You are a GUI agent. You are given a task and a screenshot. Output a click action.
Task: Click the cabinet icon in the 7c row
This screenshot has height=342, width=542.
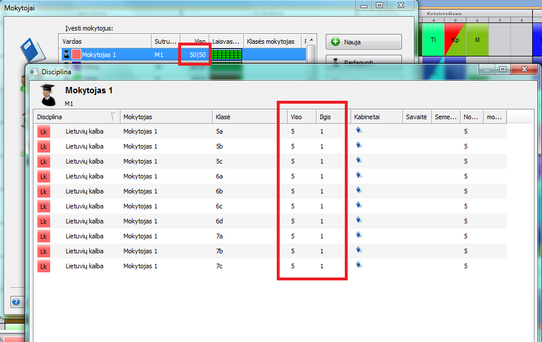point(359,265)
